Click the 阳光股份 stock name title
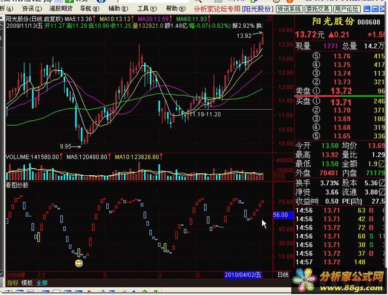This screenshot has height=295, width=388. pos(332,21)
